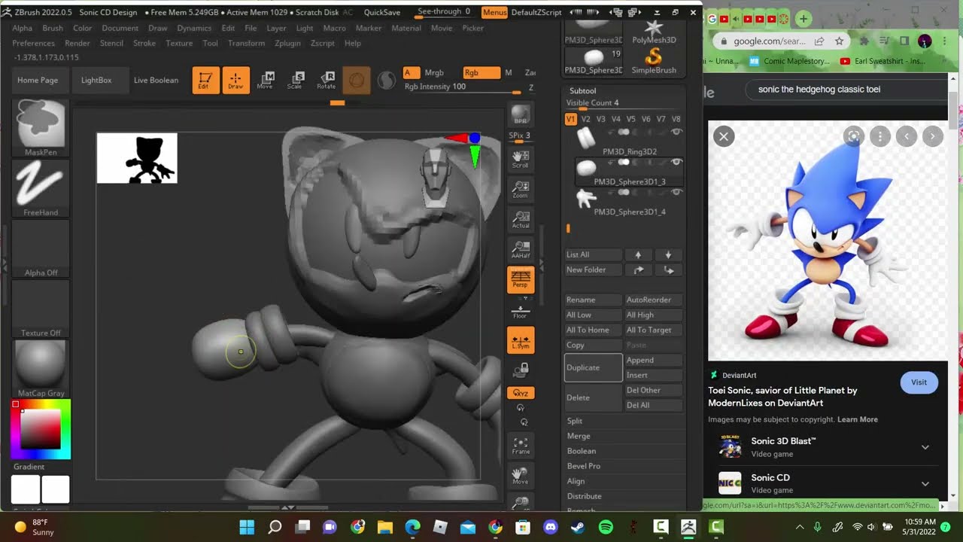Toggle the Menus button in title bar
This screenshot has width=963, height=542.
coord(494,13)
